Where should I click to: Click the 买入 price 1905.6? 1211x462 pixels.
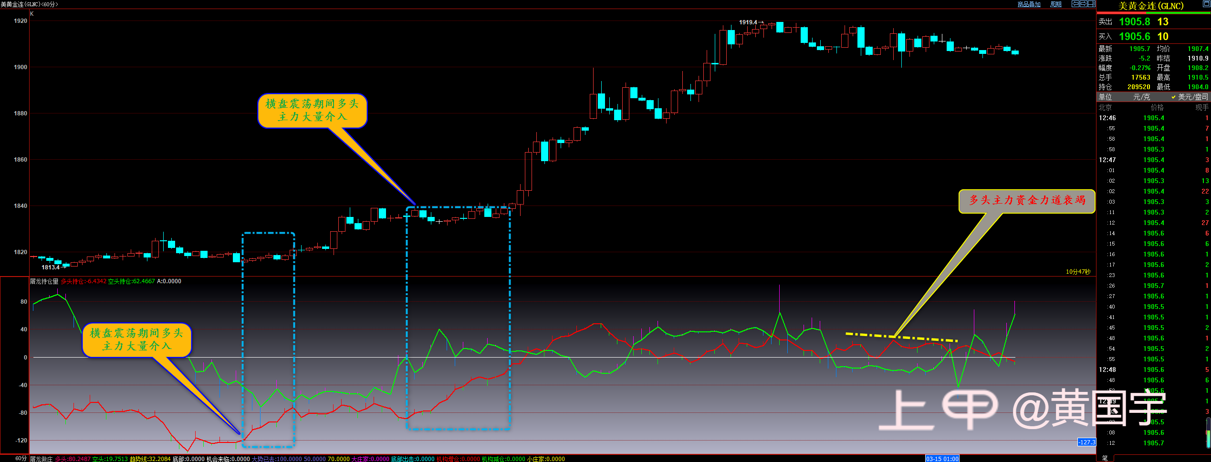pyautogui.click(x=1134, y=37)
